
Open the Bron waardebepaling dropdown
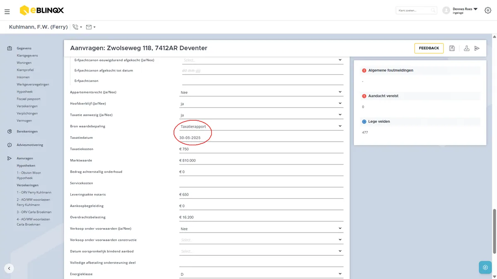(x=261, y=126)
